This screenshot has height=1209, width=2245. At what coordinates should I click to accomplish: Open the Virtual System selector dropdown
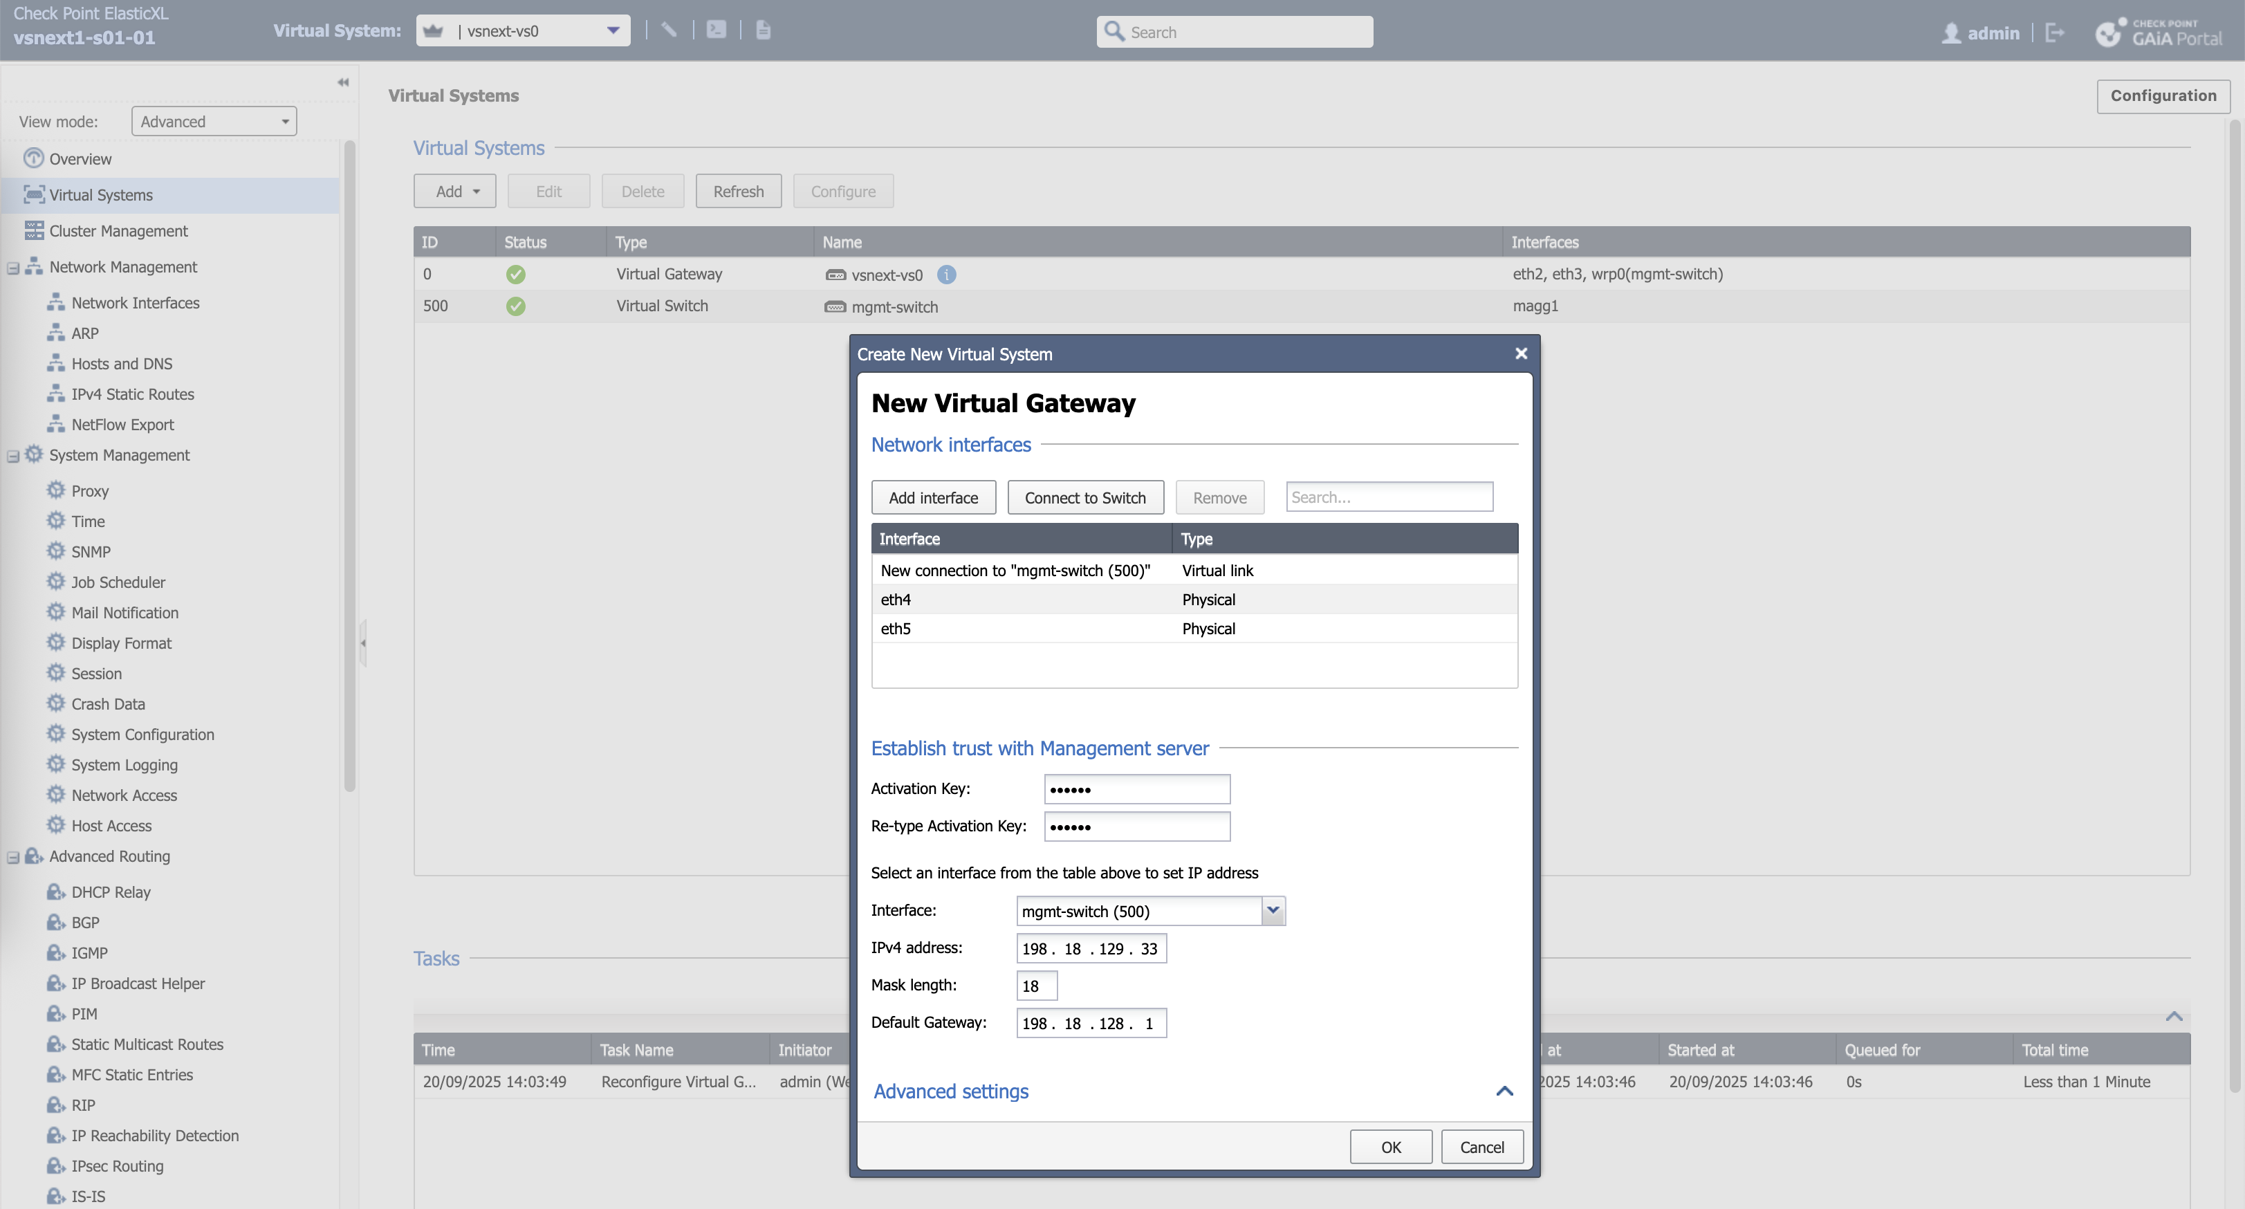pyautogui.click(x=613, y=30)
